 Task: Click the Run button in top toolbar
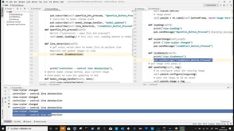pos(221,5)
